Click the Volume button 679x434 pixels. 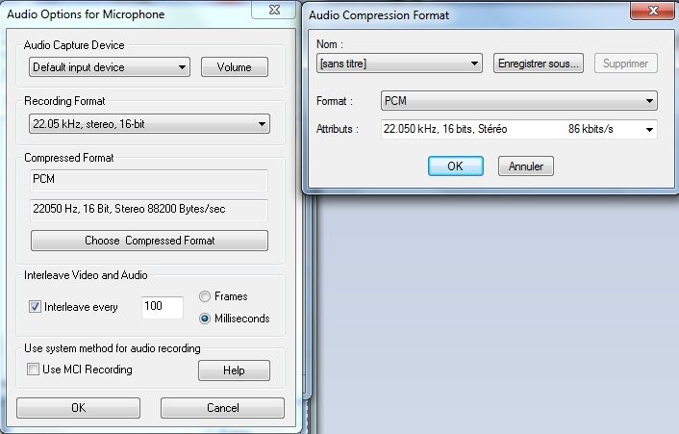234,67
